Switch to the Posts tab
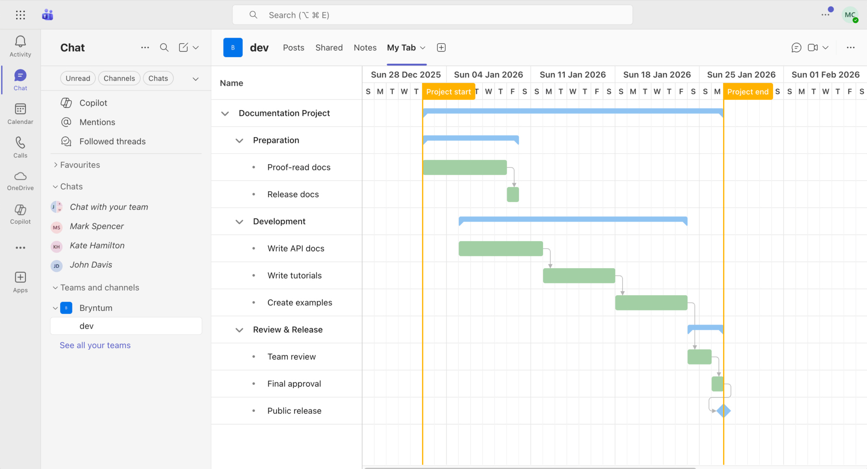This screenshot has width=867, height=469. [x=293, y=47]
